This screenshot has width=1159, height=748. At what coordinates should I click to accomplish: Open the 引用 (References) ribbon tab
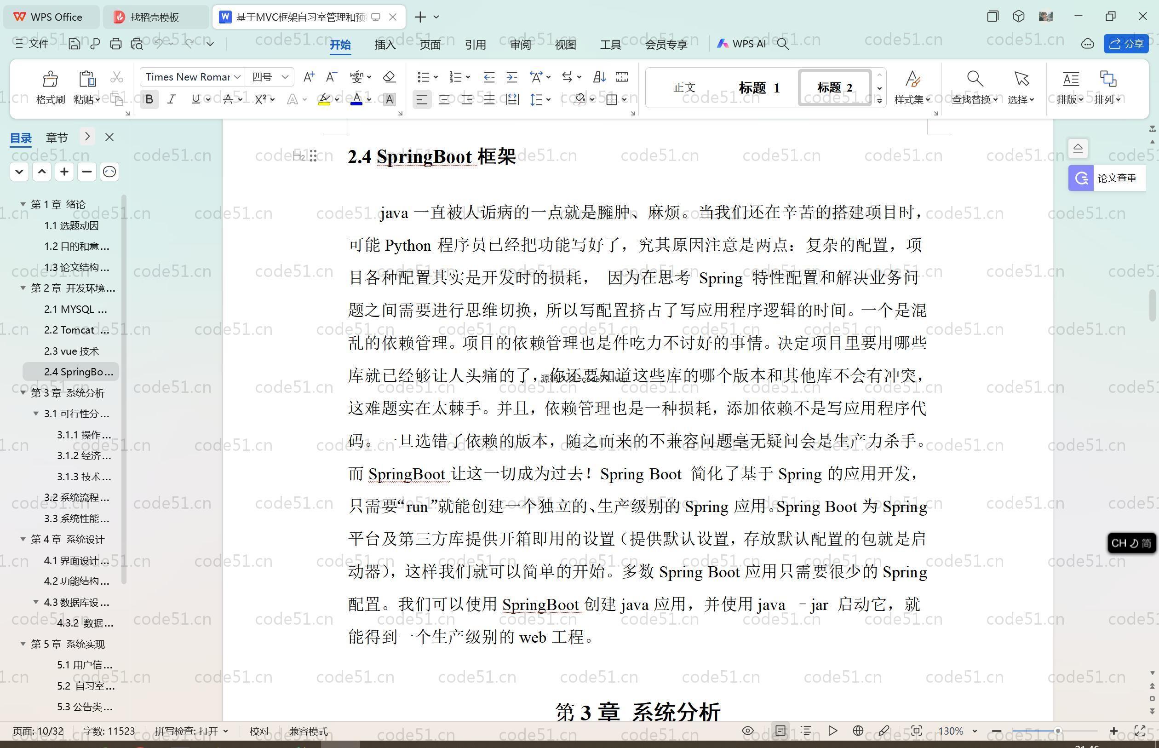pyautogui.click(x=476, y=44)
